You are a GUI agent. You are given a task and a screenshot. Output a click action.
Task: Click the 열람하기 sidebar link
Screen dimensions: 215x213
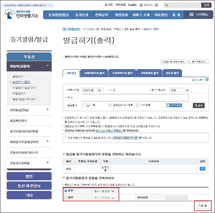click(x=18, y=77)
